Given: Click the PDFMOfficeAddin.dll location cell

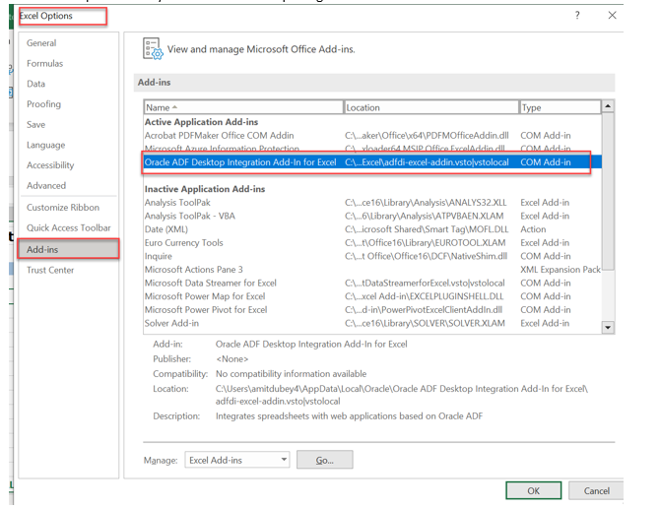Looking at the screenshot, I should (x=427, y=136).
